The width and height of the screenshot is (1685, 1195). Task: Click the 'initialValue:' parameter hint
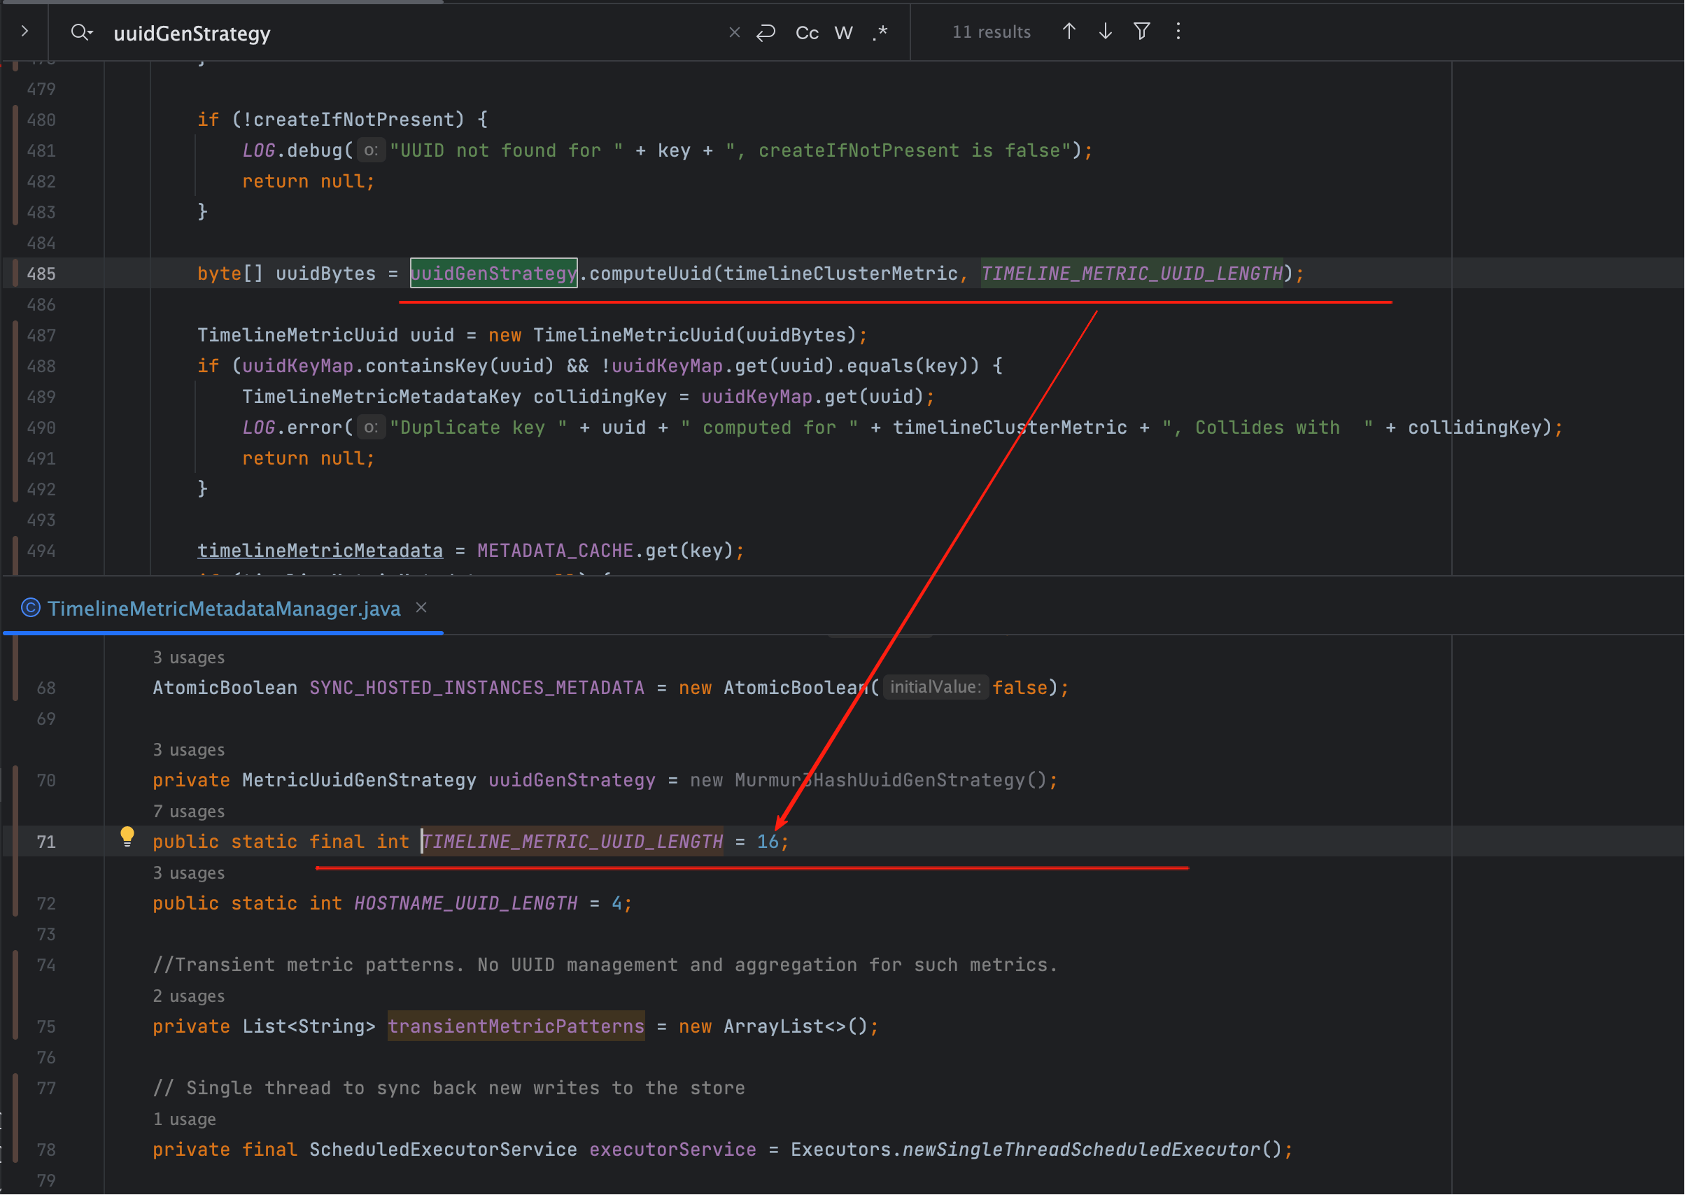[x=935, y=687]
